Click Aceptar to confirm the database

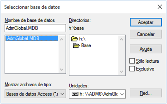coord(146,22)
